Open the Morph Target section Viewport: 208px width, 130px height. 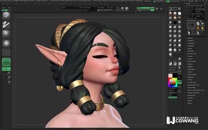click(x=192, y=75)
